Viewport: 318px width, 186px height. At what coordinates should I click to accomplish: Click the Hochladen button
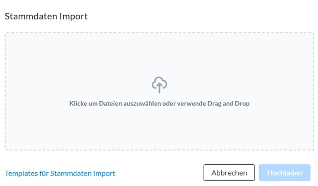[x=284, y=173]
